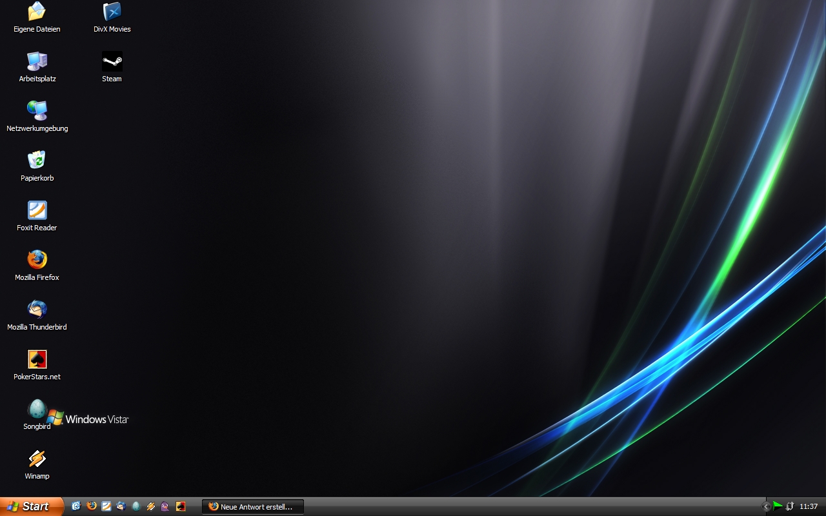Launch Pidgin from the quick launch bar
826x516 pixels.
click(165, 506)
